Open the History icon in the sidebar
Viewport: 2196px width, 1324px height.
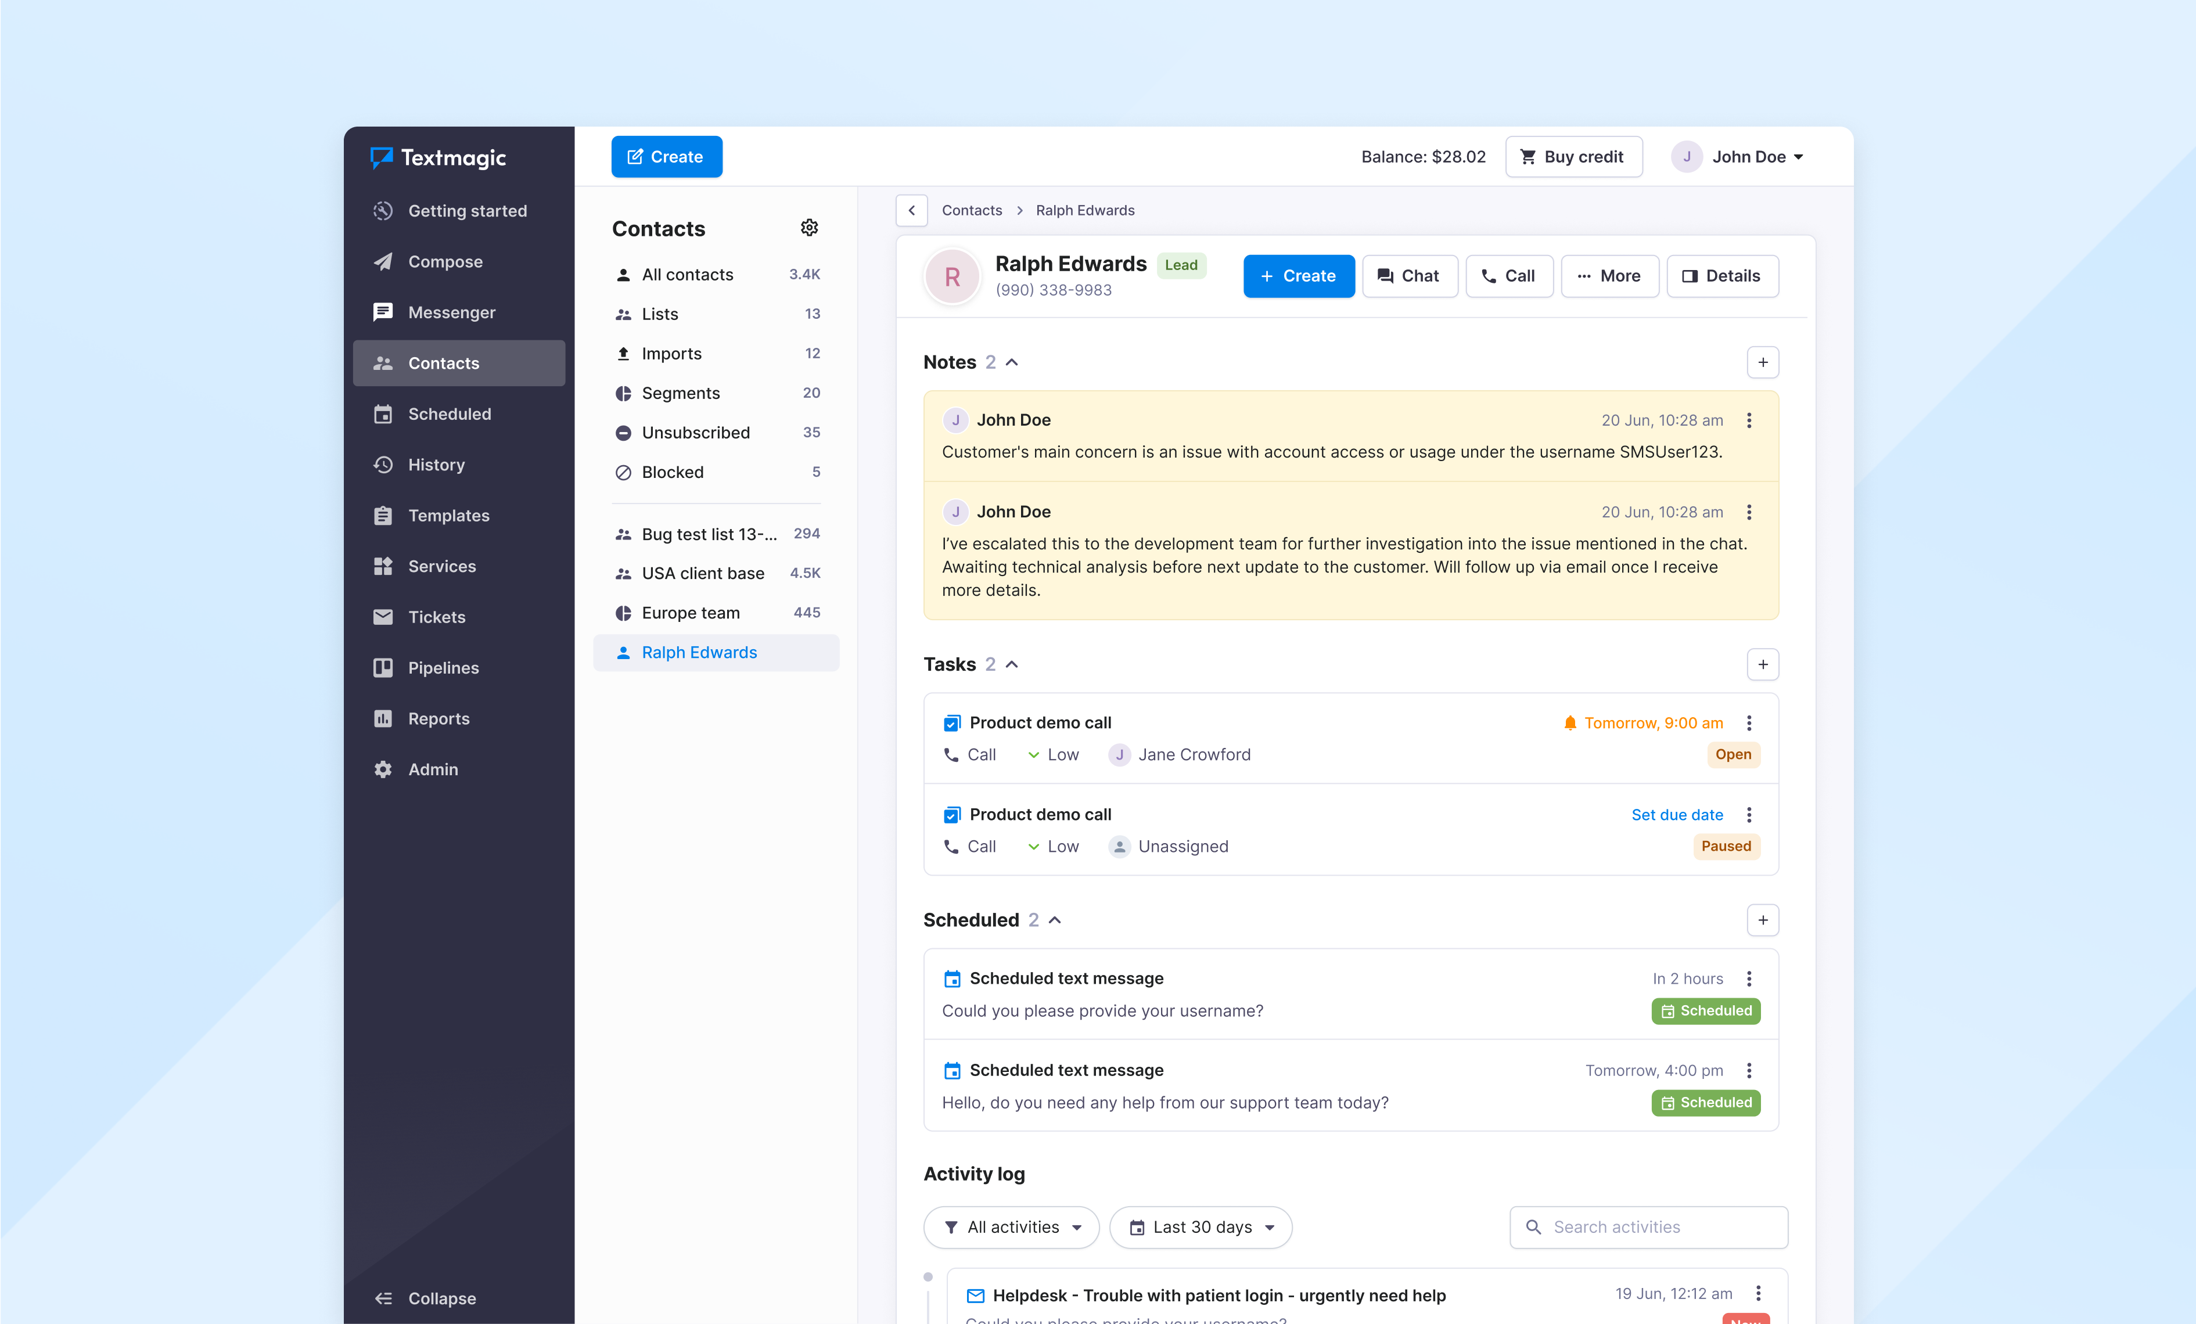point(383,464)
